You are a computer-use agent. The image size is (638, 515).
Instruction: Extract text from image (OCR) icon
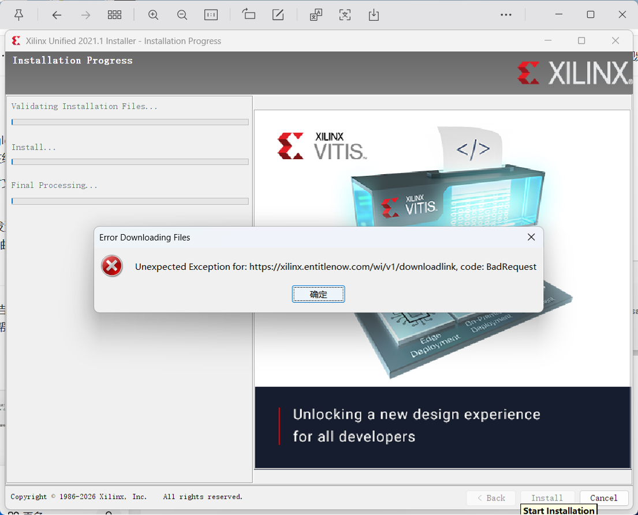pyautogui.click(x=345, y=15)
